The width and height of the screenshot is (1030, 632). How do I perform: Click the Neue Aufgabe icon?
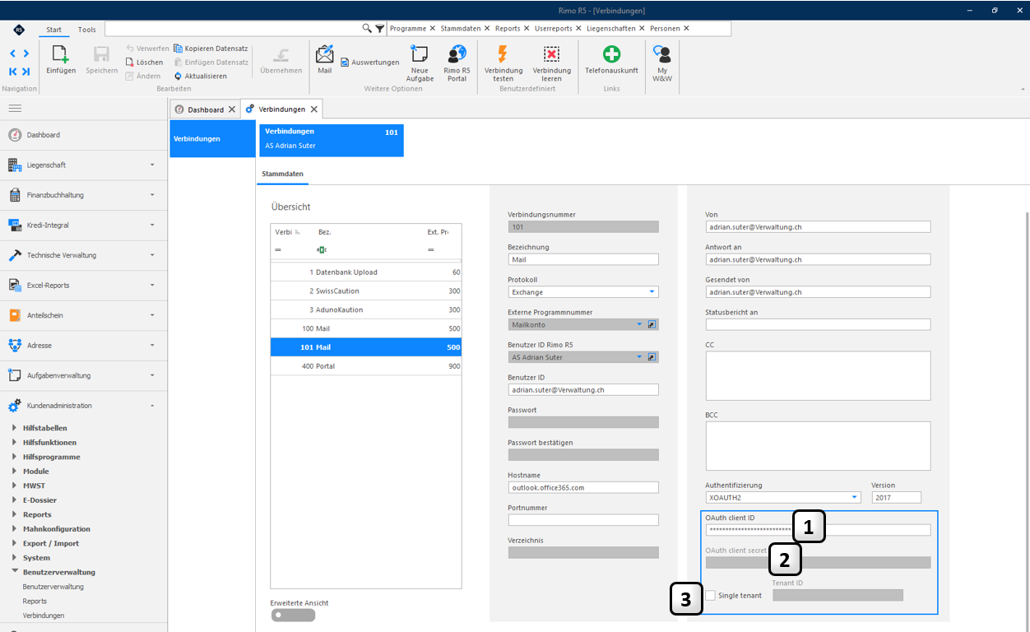420,54
